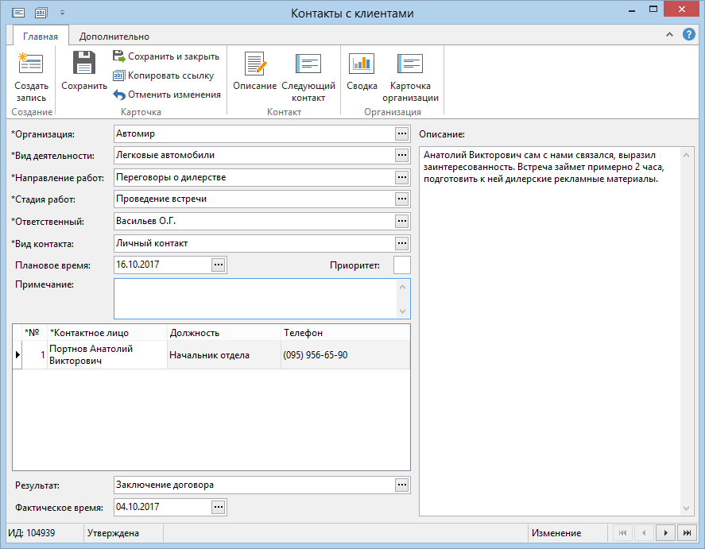Click the Описание scrollbar down arrow
The width and height of the screenshot is (705, 549).
coord(686,508)
